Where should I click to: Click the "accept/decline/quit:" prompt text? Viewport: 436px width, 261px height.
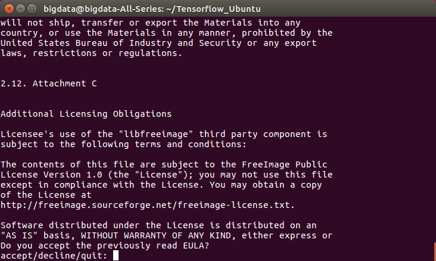click(55, 256)
